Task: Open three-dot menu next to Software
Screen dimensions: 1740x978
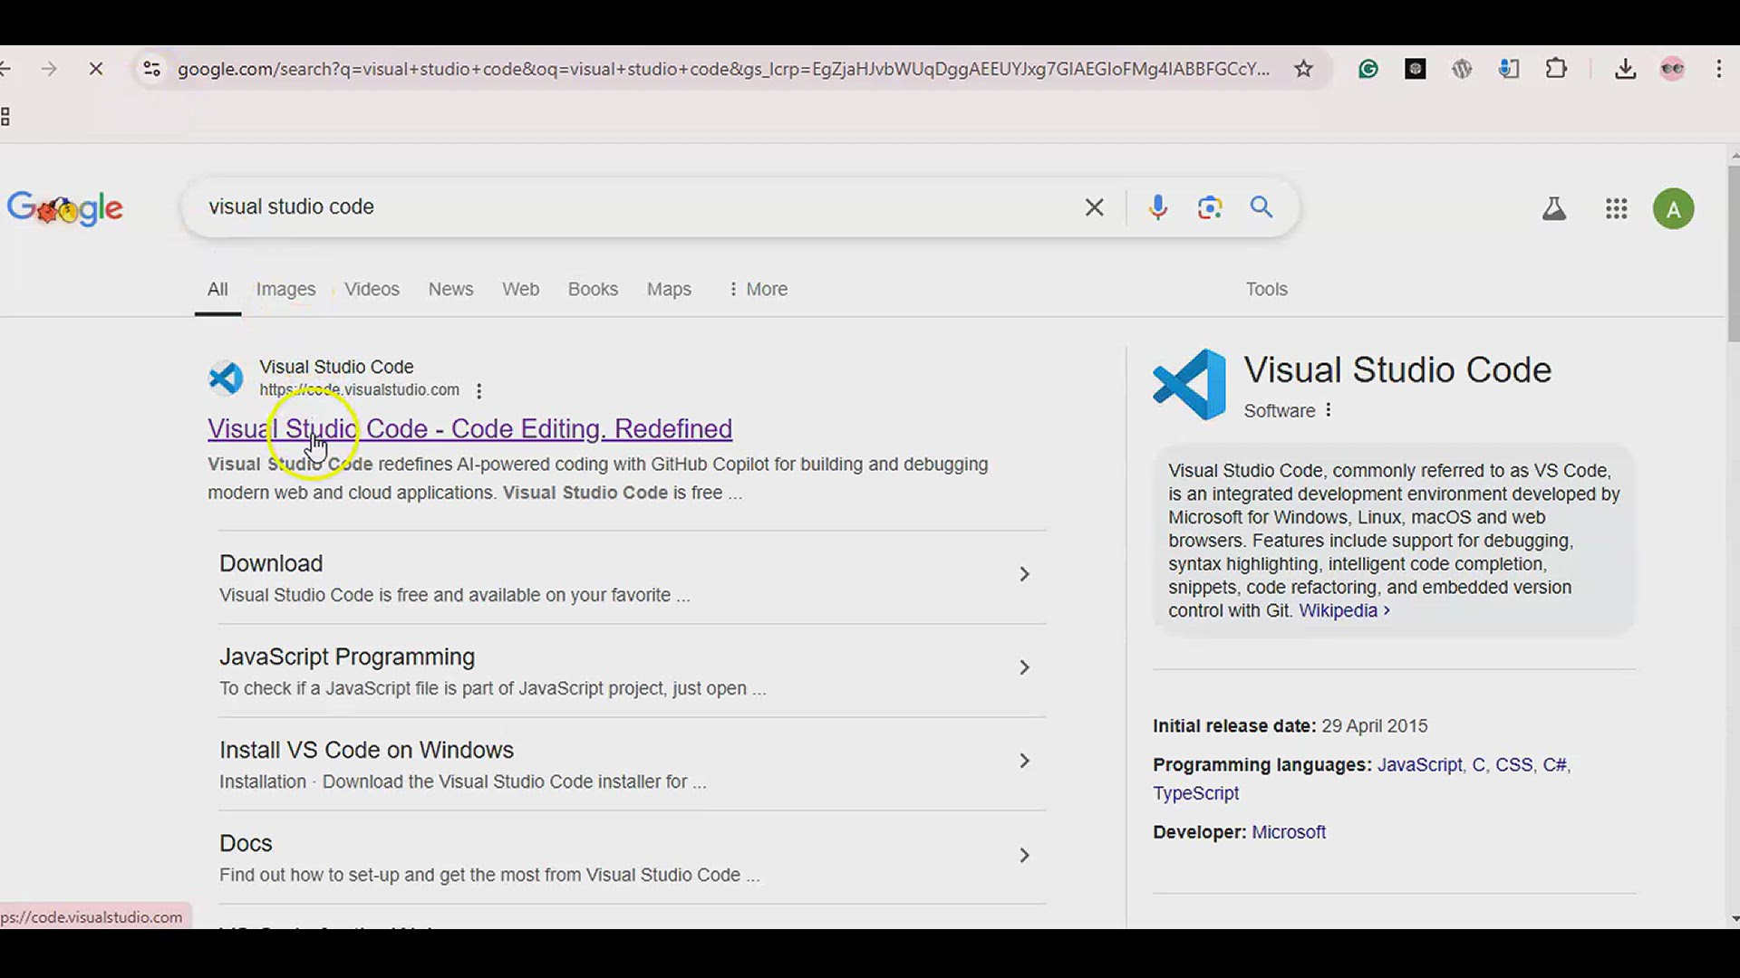Action: coord(1329,410)
